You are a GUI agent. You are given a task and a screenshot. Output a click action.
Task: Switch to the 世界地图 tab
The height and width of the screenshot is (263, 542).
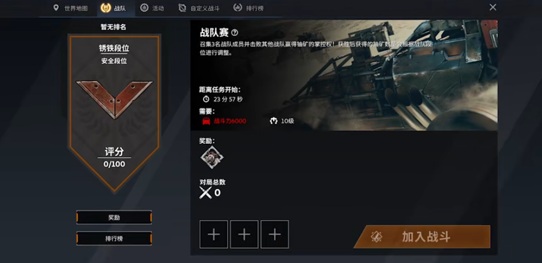tap(71, 9)
